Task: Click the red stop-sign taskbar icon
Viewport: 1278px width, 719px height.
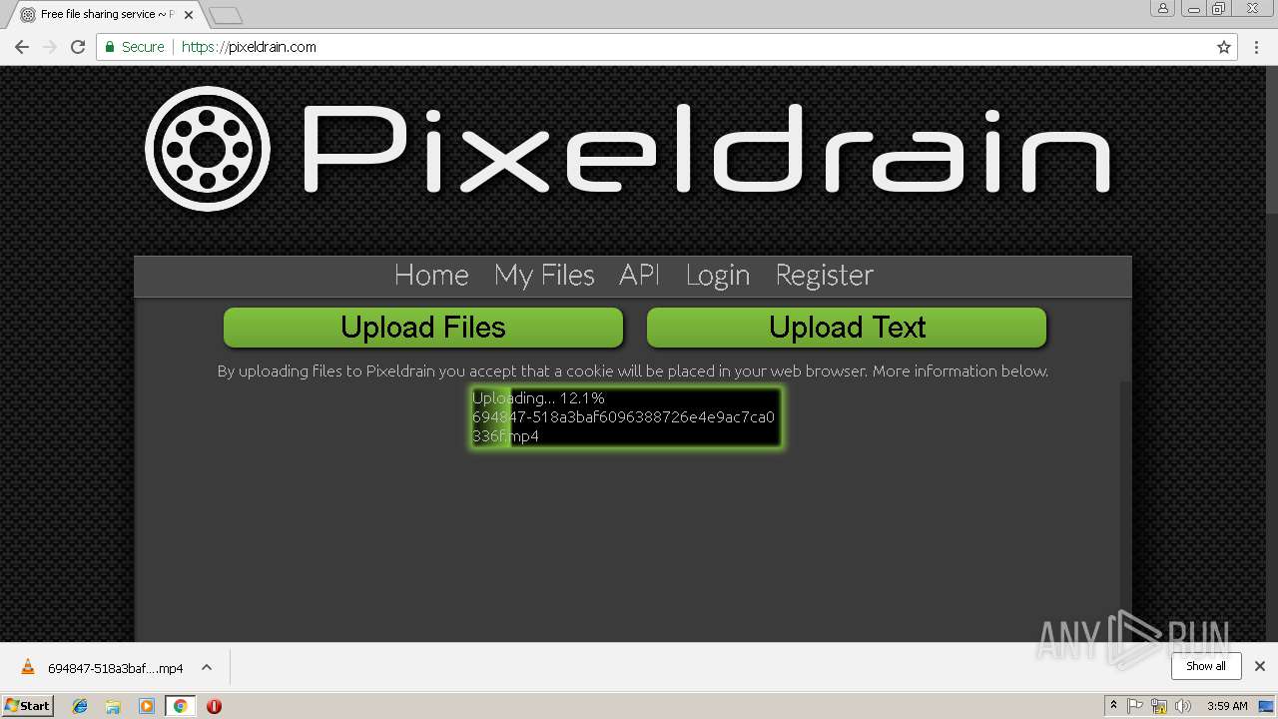Action: pyautogui.click(x=214, y=706)
